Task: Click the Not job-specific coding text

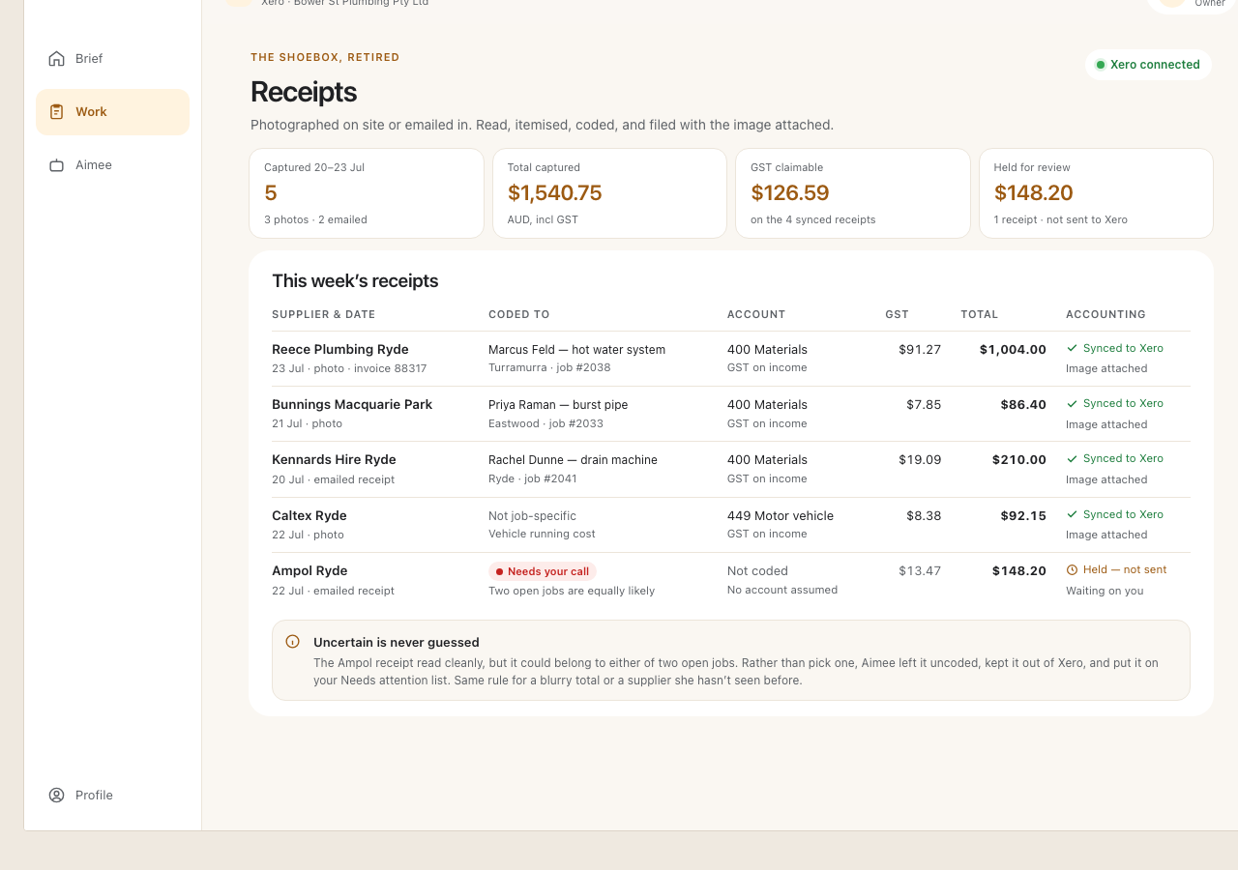Action: pyautogui.click(x=532, y=515)
